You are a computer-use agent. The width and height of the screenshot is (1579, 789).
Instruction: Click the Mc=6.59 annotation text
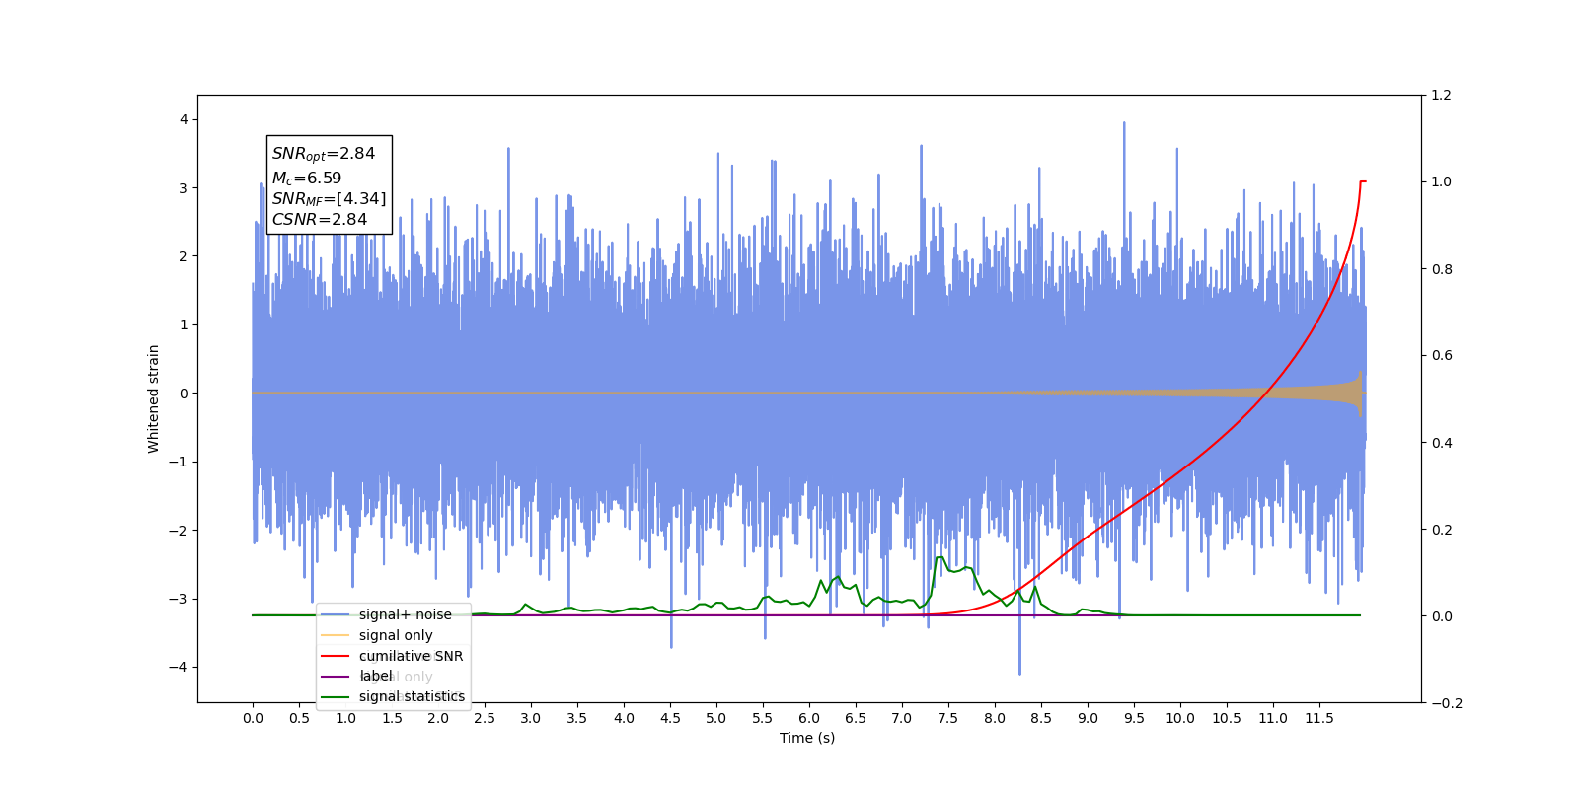[x=307, y=179]
